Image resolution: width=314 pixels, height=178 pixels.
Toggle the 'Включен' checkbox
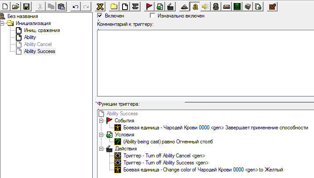pyautogui.click(x=100, y=16)
